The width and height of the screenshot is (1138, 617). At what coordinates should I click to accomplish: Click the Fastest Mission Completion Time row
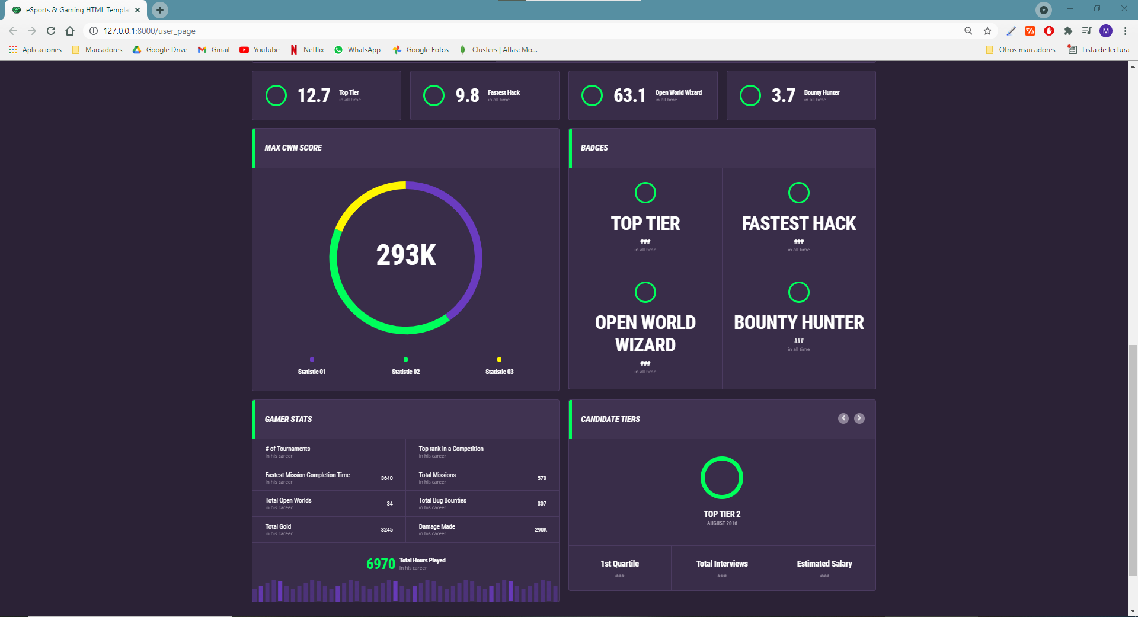point(329,478)
